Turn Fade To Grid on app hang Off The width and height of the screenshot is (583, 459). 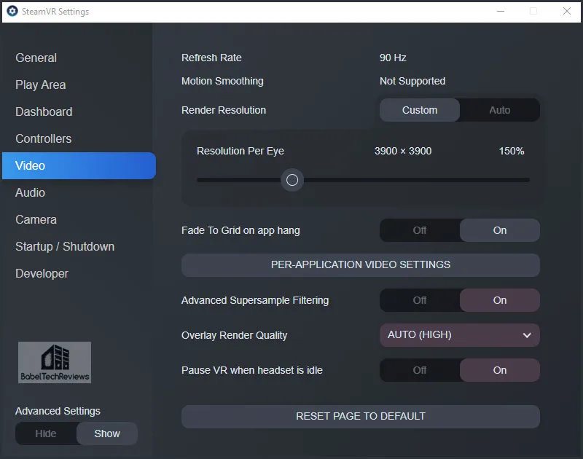(420, 230)
